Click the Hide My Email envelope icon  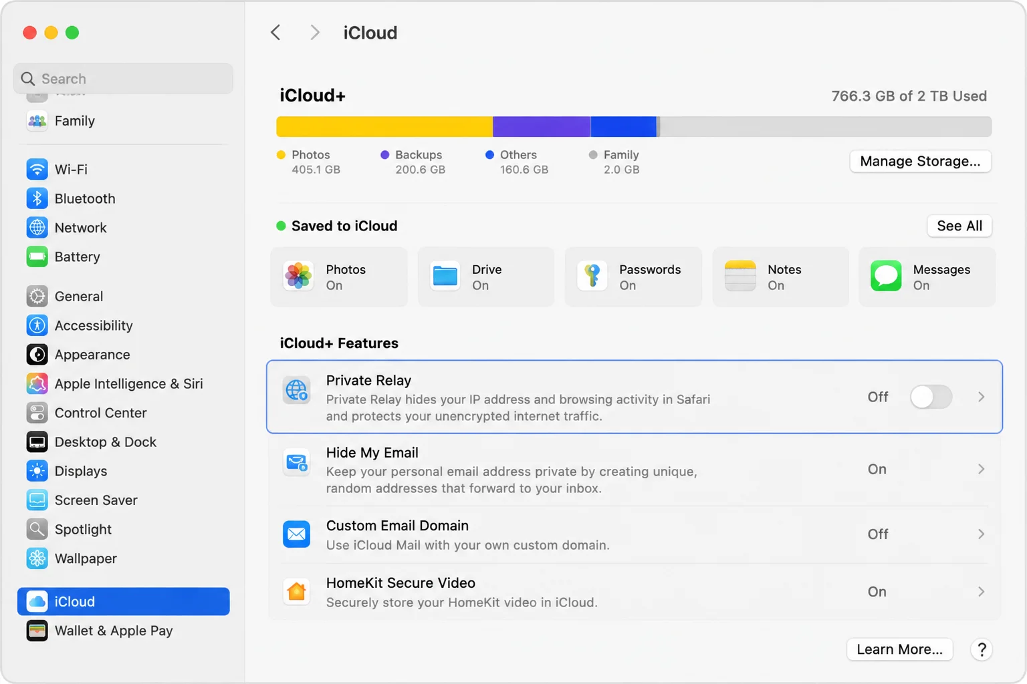tap(296, 462)
